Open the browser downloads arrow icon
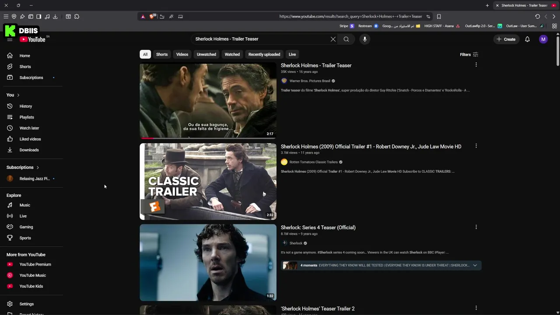560x315 pixels. tap(55, 17)
